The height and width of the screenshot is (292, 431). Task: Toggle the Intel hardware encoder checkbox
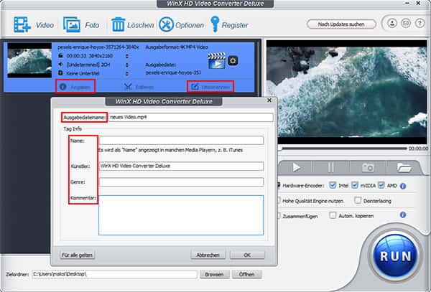click(x=333, y=185)
